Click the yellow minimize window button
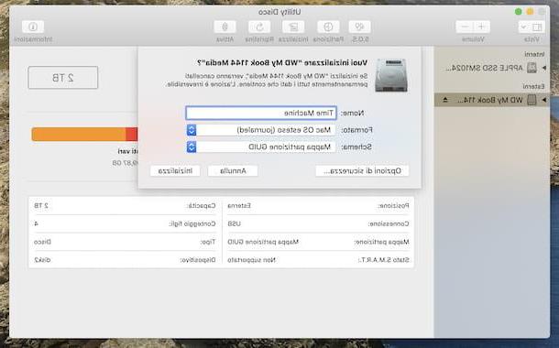The width and height of the screenshot is (559, 348). [530, 12]
